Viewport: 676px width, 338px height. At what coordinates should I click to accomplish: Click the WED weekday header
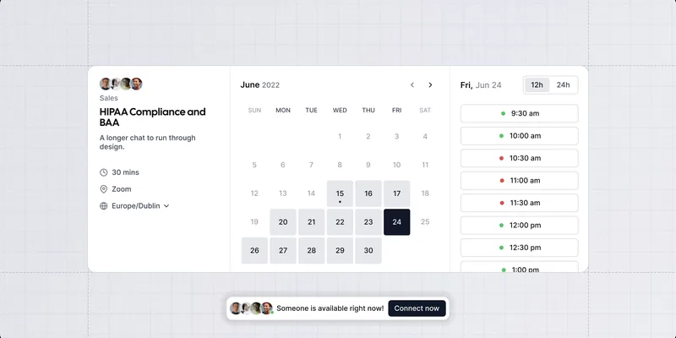click(340, 111)
